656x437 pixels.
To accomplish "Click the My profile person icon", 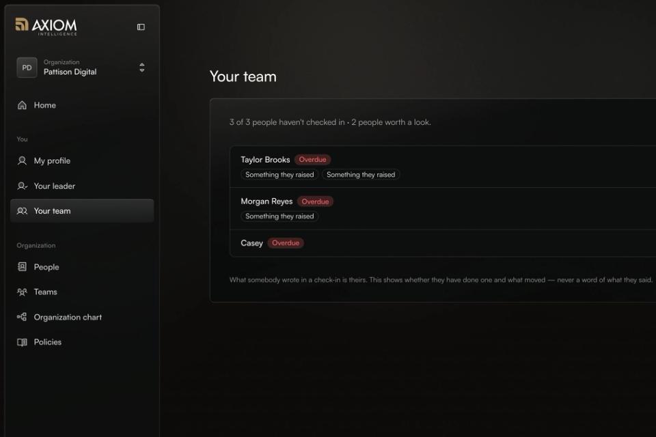I will click(22, 160).
